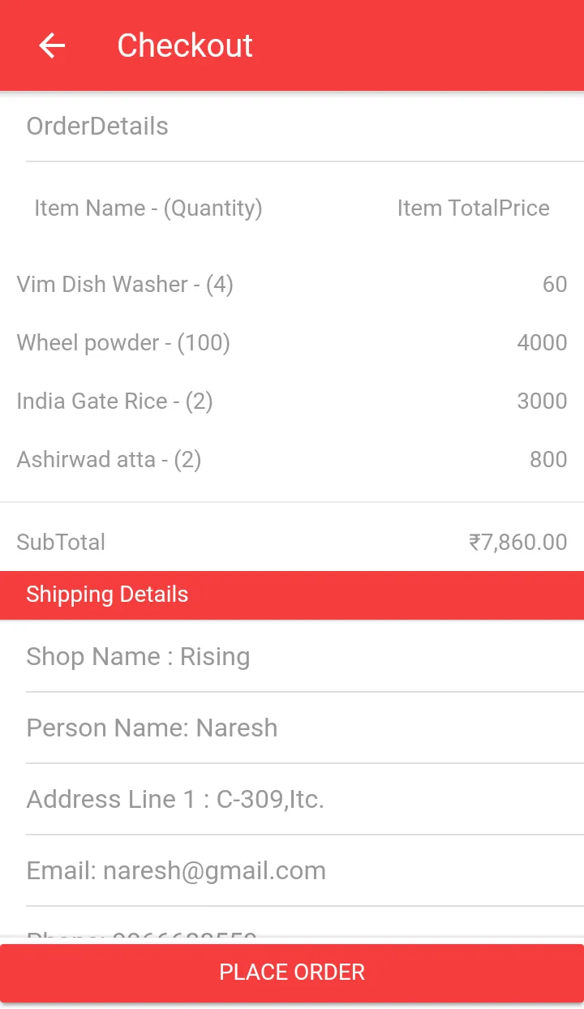
Task: Click the PLACE ORDER button
Action: coord(292,973)
